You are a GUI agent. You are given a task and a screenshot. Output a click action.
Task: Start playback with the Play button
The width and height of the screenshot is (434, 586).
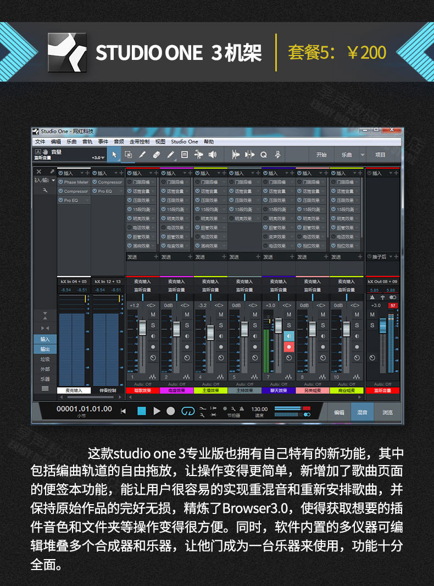click(157, 411)
